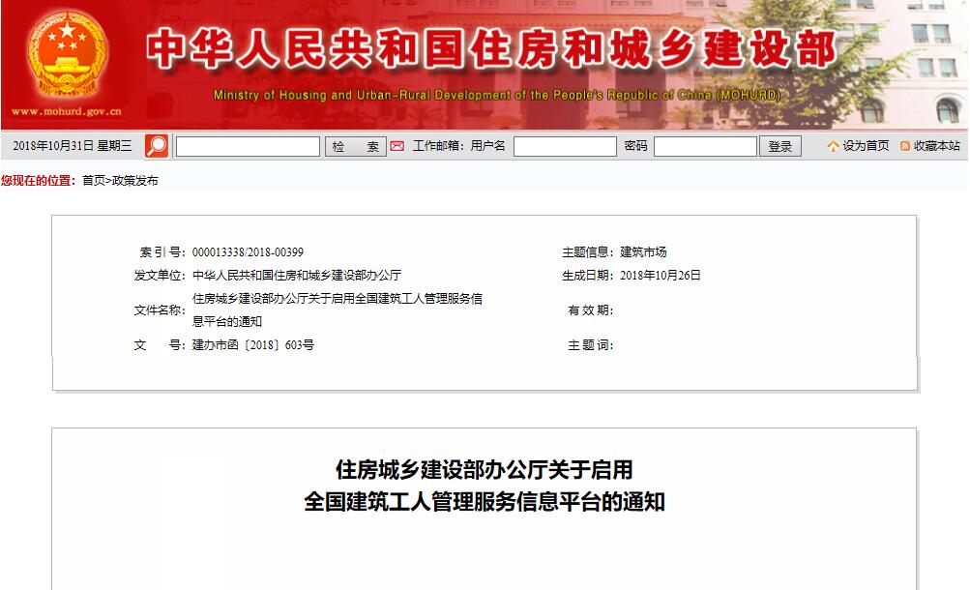Click the 中华人民共和国住房和城乡建设部 banner title
The image size is (970, 590).
point(491,50)
